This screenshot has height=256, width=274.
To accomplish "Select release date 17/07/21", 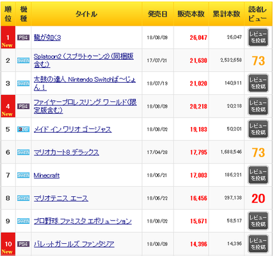I will (x=157, y=60).
